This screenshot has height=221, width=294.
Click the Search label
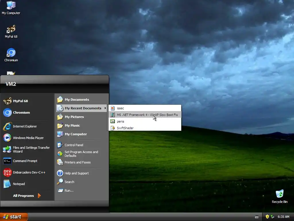click(69, 182)
